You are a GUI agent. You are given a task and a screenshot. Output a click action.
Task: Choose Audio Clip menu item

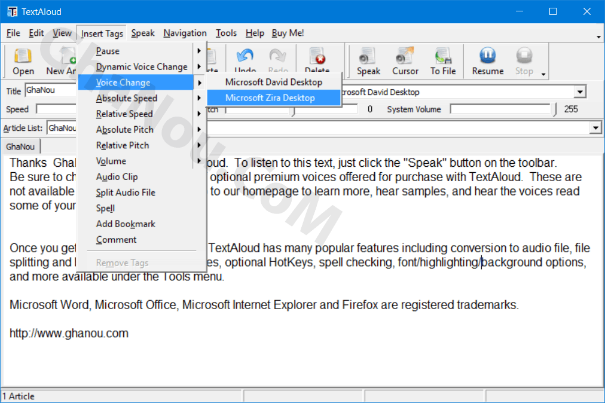pos(142,177)
